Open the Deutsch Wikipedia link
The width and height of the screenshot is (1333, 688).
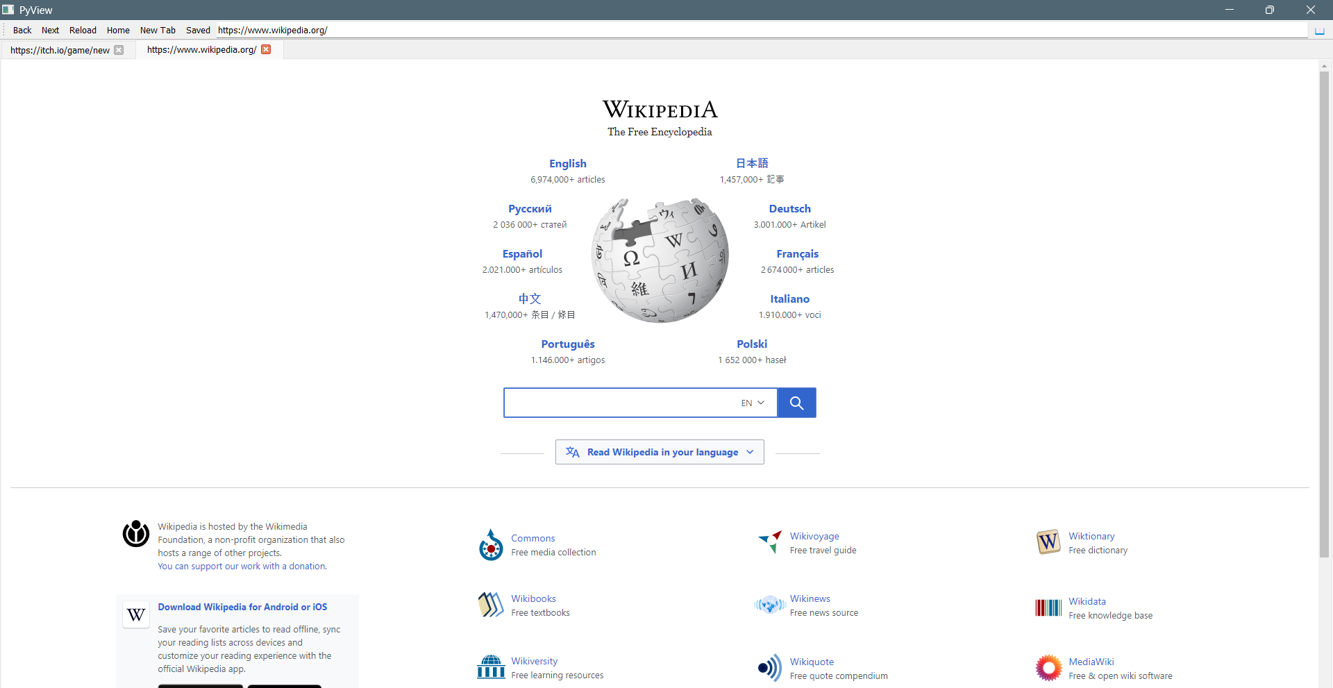790,209
